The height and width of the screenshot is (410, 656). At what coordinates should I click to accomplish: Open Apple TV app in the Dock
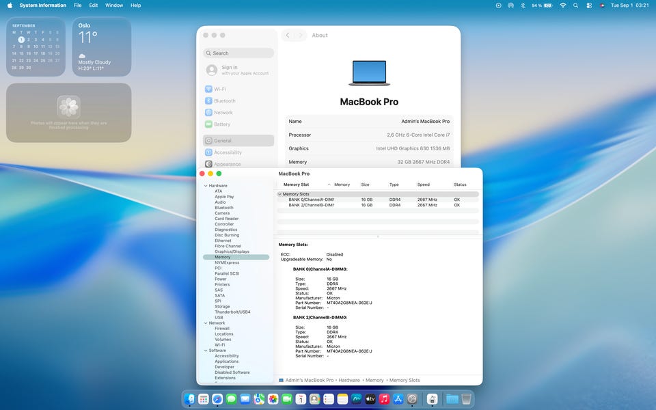tap(370, 399)
